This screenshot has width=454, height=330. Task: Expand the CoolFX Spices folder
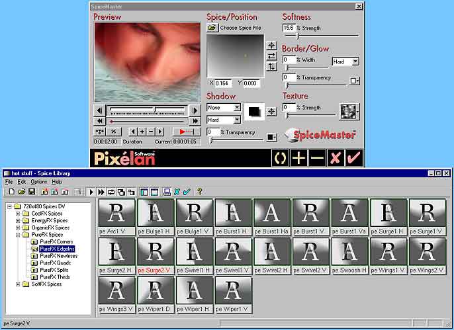point(18,214)
